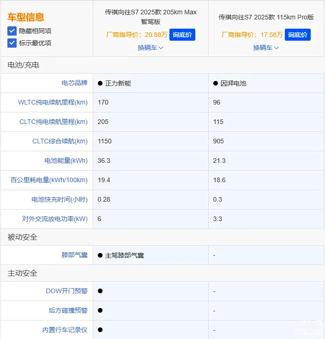
Task: Open 换辆车 dropdown under 205km Max智驾版
Action: tap(150, 48)
